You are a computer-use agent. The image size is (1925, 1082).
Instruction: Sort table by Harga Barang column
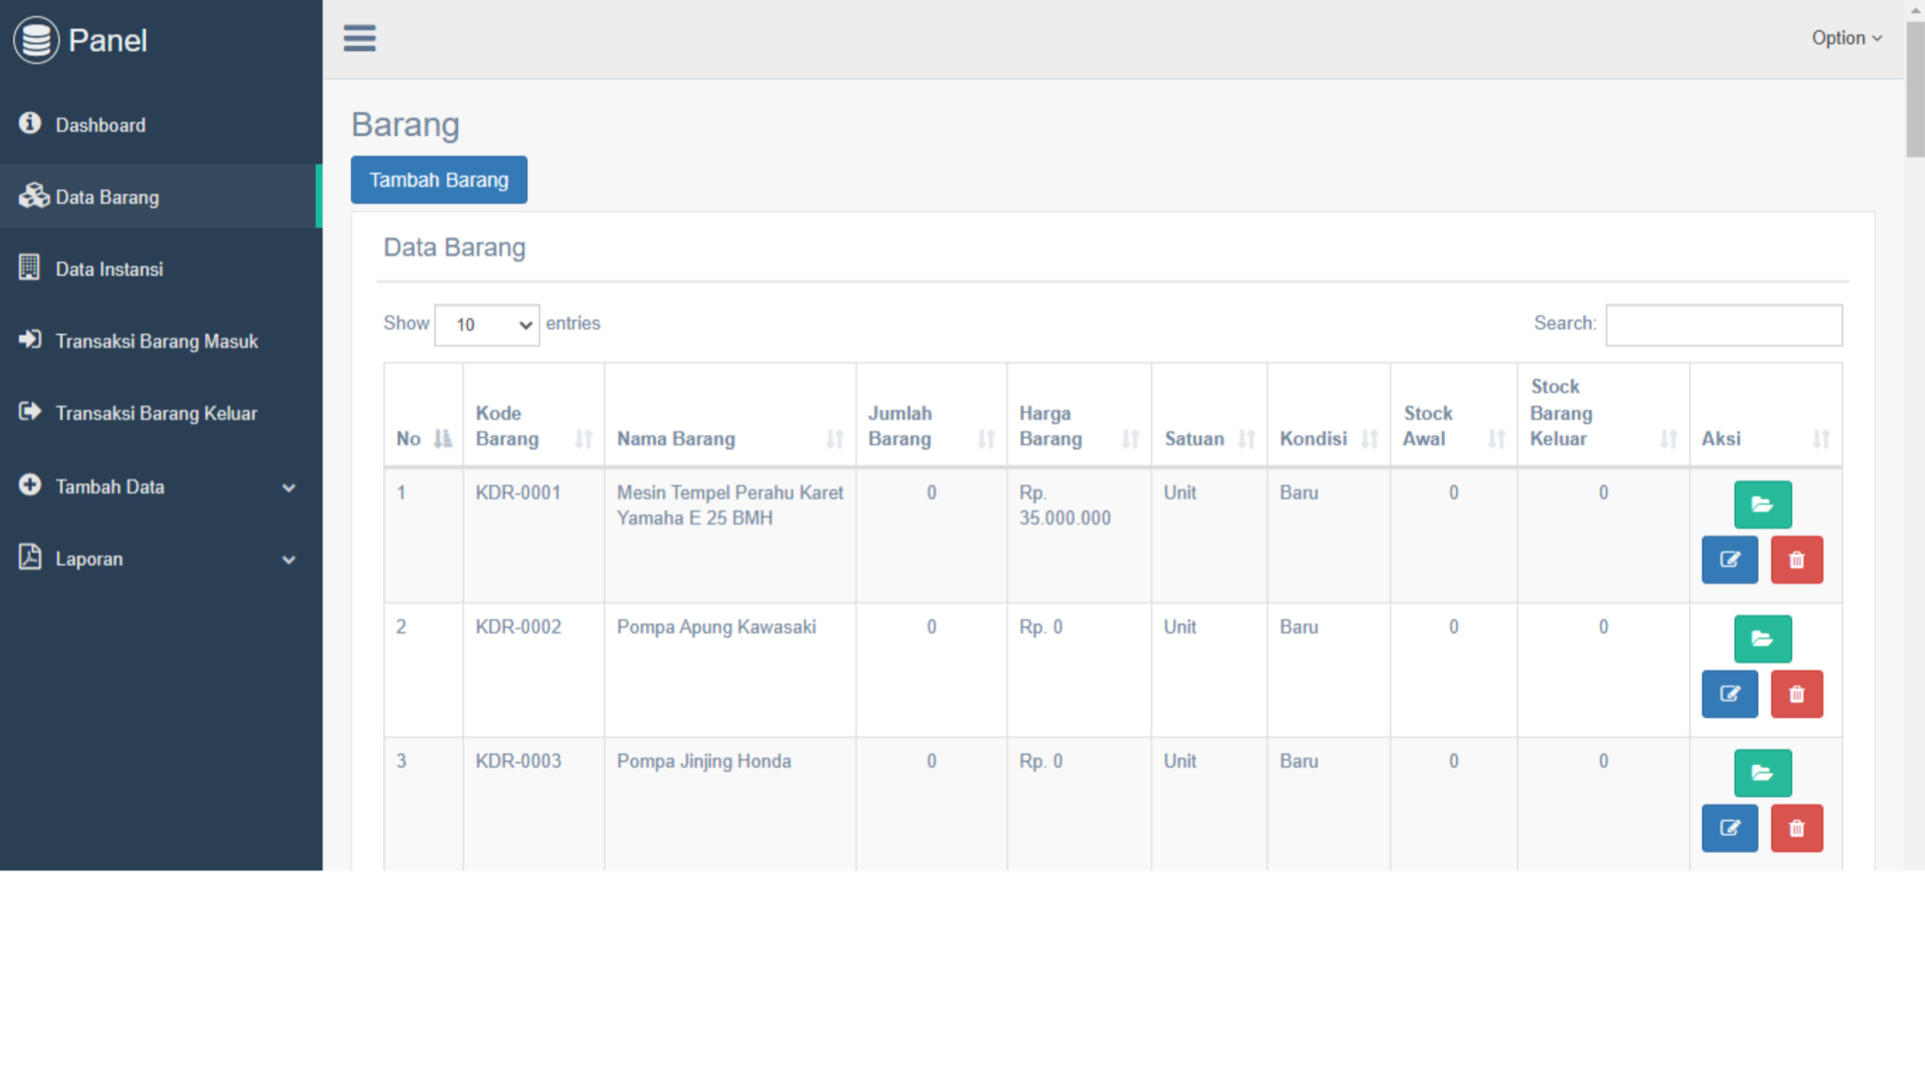tap(1079, 416)
